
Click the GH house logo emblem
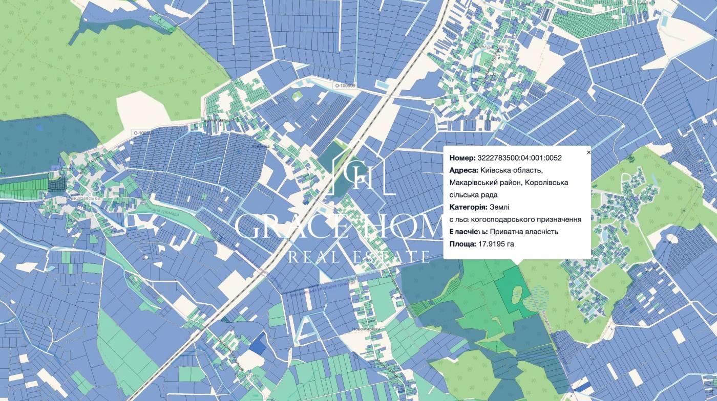tap(363, 170)
